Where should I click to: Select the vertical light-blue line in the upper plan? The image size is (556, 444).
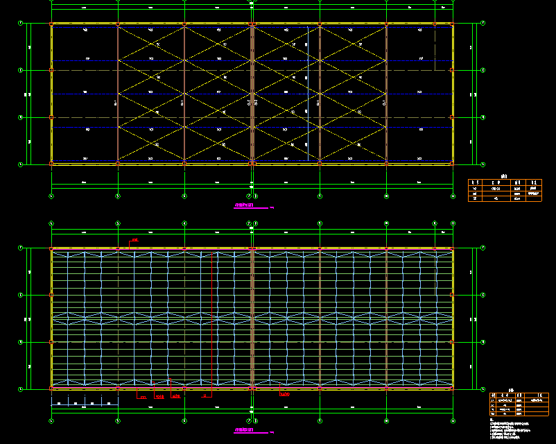tap(308, 94)
